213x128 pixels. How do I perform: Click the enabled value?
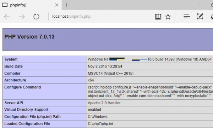94,110
